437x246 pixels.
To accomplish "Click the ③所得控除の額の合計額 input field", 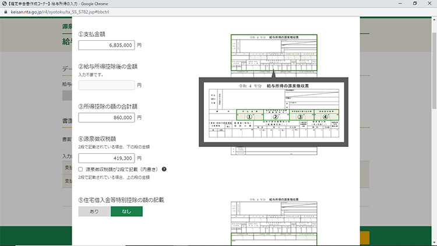I will [x=107, y=117].
